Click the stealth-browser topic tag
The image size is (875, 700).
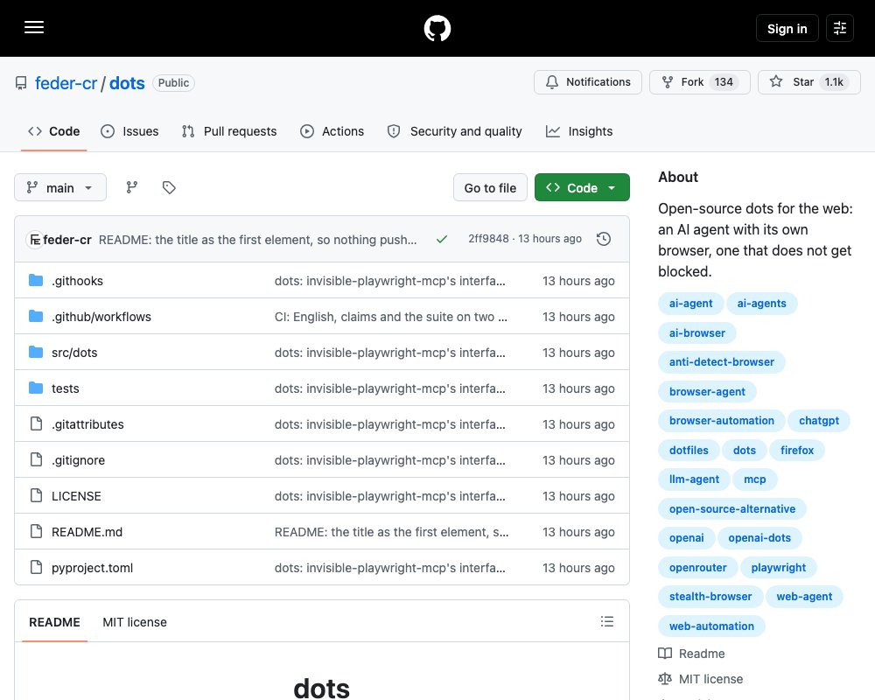pos(710,596)
